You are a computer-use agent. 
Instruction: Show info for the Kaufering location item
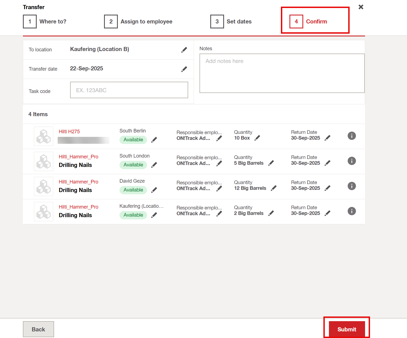coord(352,211)
